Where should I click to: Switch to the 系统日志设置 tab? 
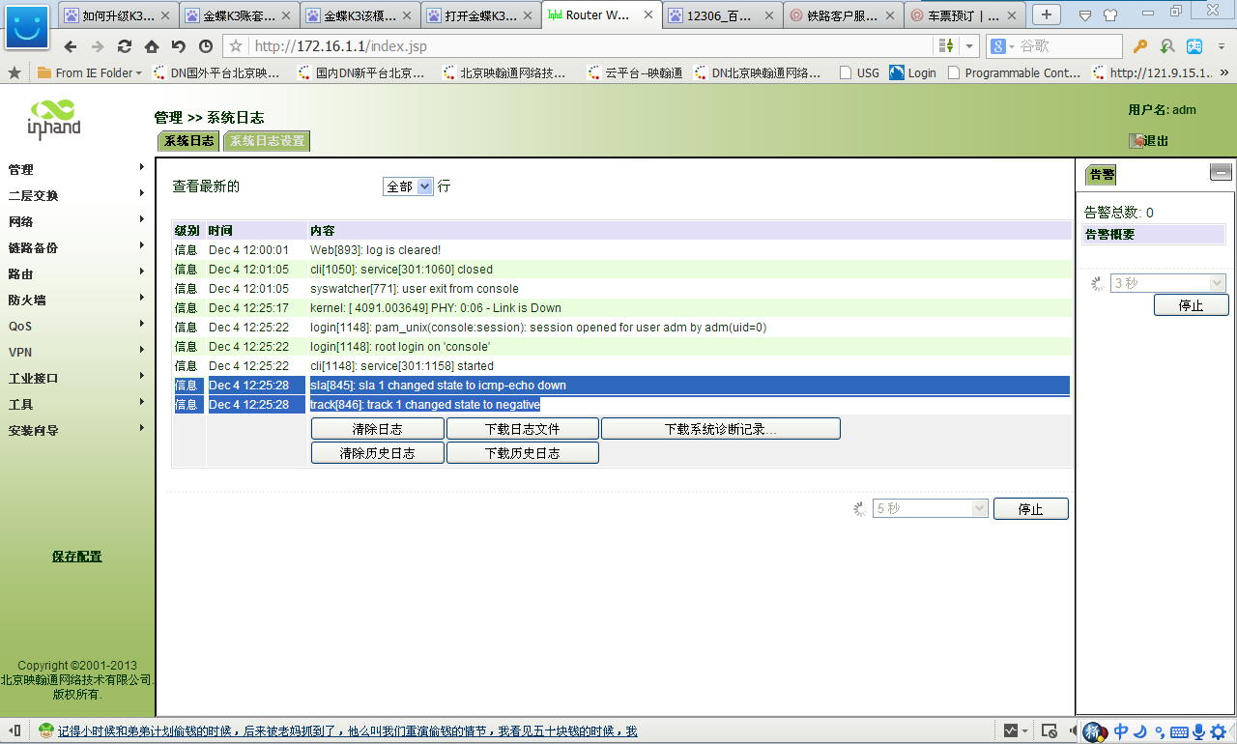(267, 141)
